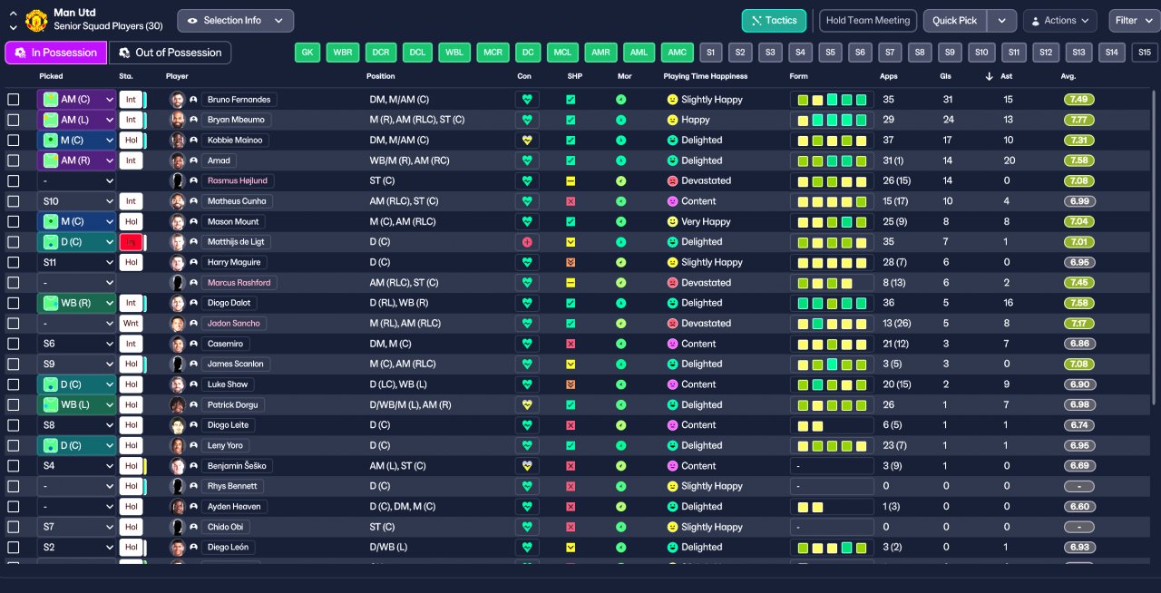Image resolution: width=1161 pixels, height=593 pixels.
Task: Tick the checkbox for Bruno Fernandes
Action: tap(13, 100)
